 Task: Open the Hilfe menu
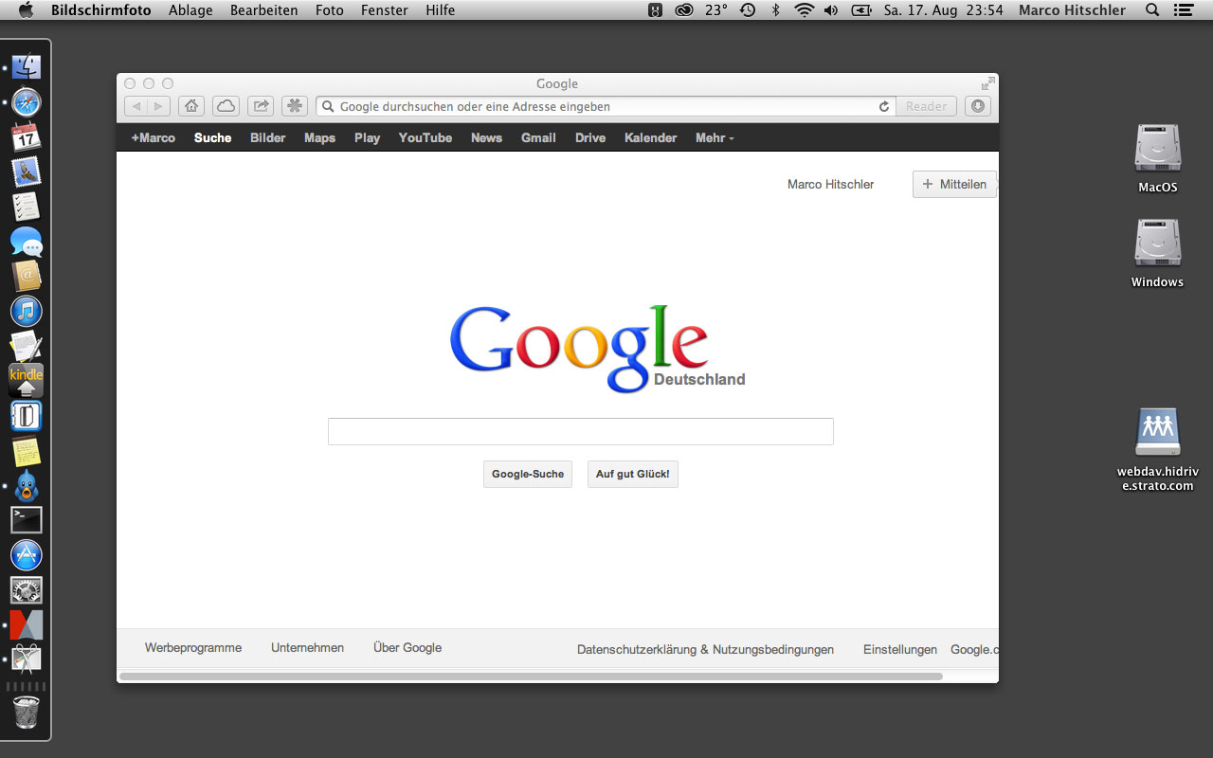pyautogui.click(x=440, y=10)
